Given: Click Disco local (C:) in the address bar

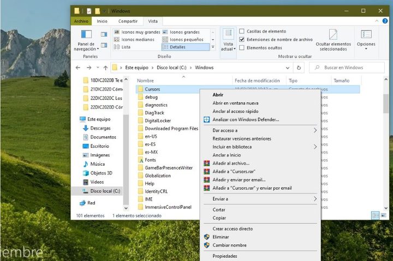Looking at the screenshot, I should tap(171, 68).
